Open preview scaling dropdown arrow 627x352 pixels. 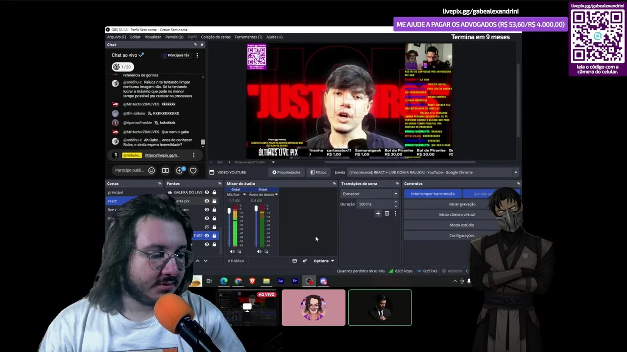pyautogui.click(x=273, y=162)
